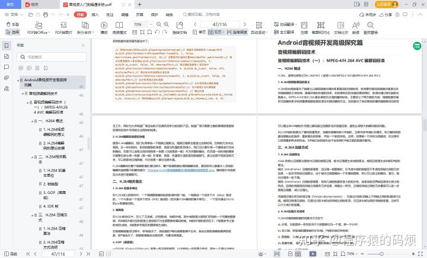Switch to single page layout

(199, 32)
